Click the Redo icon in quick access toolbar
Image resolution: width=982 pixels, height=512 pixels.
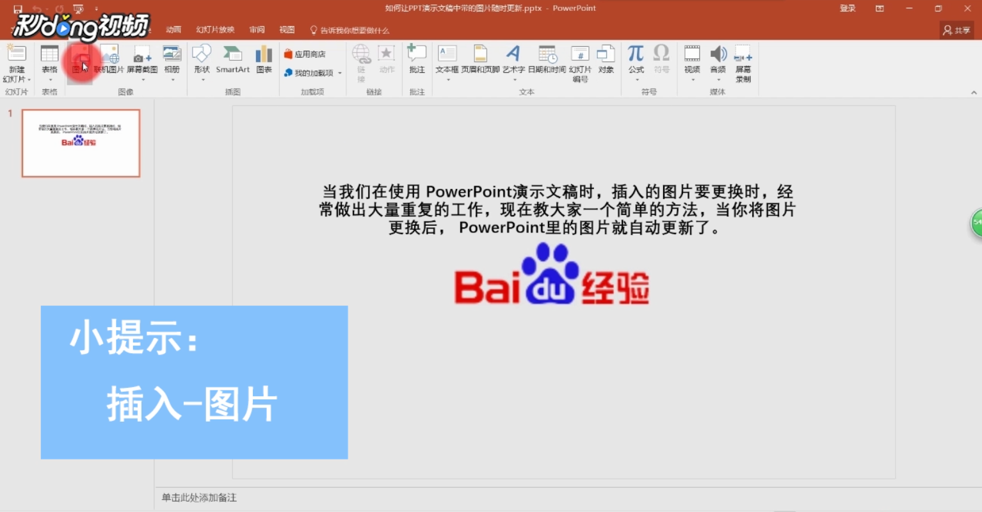60,9
